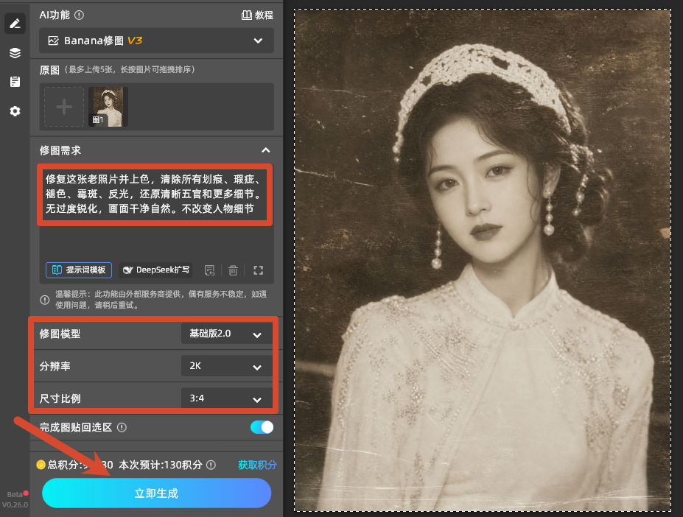Select the pencil edit icon in sidebar

(15, 23)
